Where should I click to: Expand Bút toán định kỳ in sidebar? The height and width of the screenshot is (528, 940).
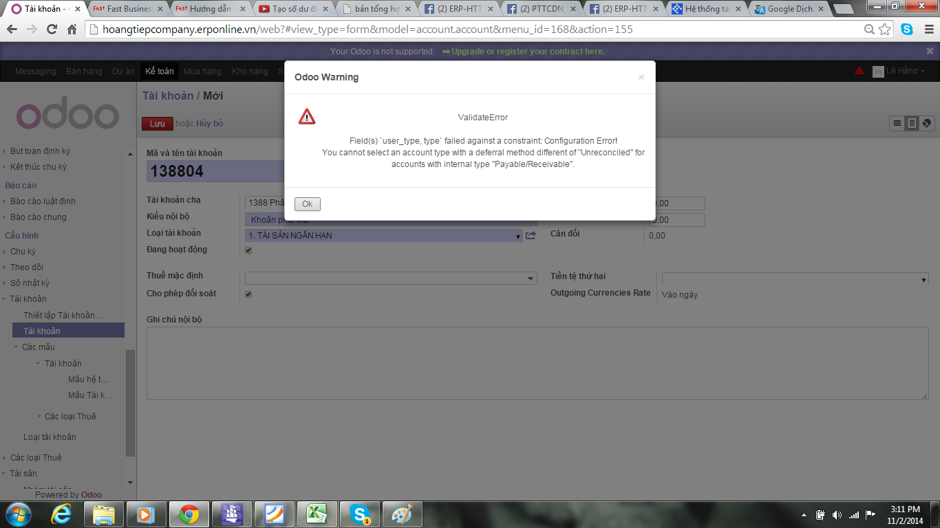click(x=40, y=151)
